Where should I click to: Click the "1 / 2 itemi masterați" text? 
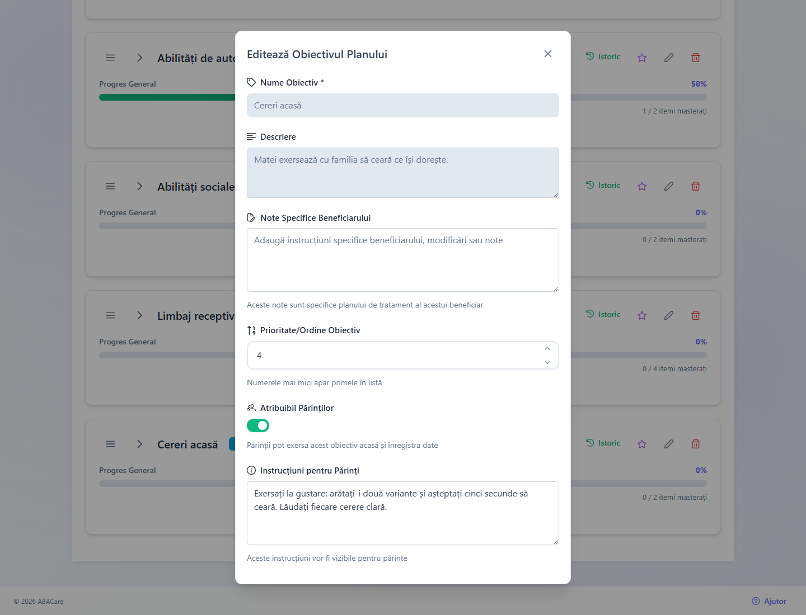pos(674,111)
